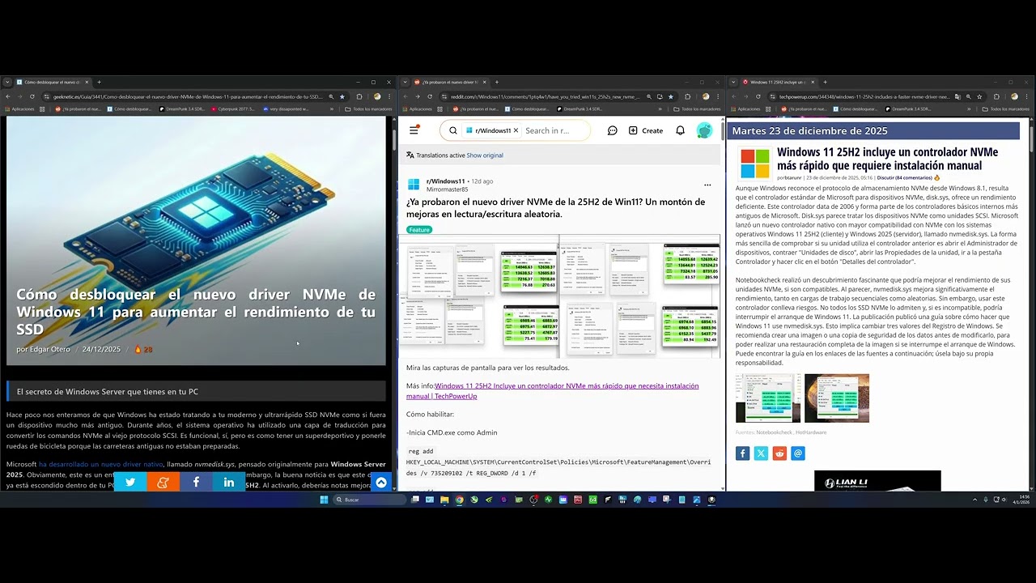Image resolution: width=1036 pixels, height=583 pixels.
Task: Open Reddit notifications bell
Action: coord(680,130)
